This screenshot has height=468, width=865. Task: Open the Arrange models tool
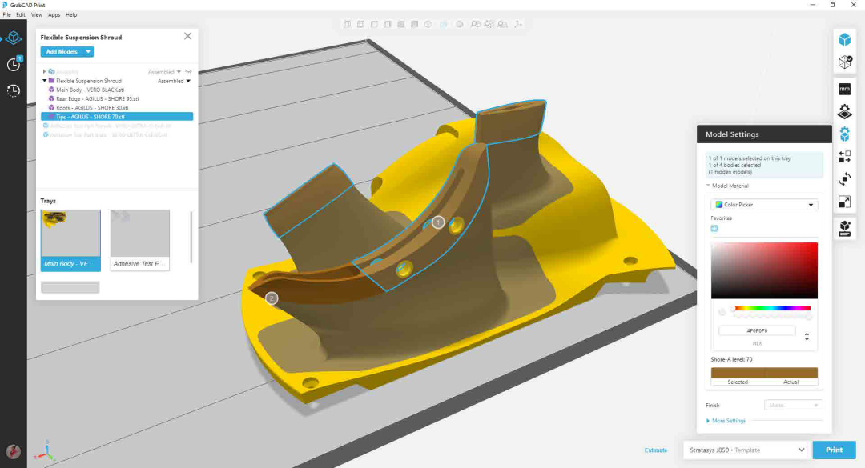tap(844, 158)
